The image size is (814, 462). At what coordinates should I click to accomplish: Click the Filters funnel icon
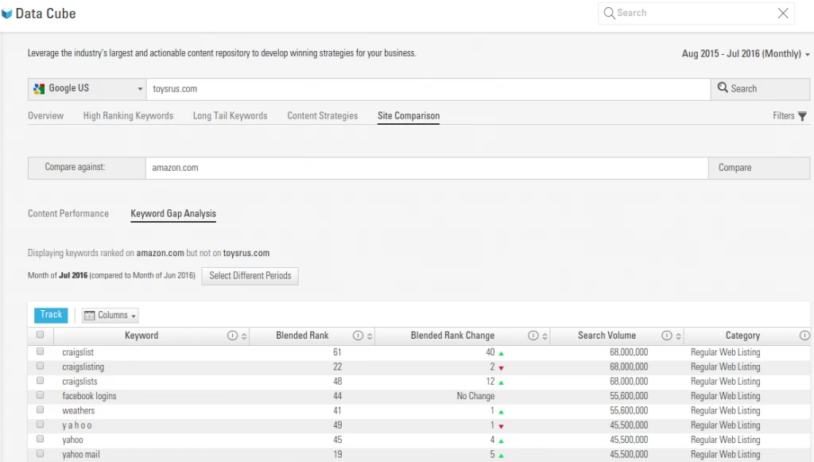(803, 116)
